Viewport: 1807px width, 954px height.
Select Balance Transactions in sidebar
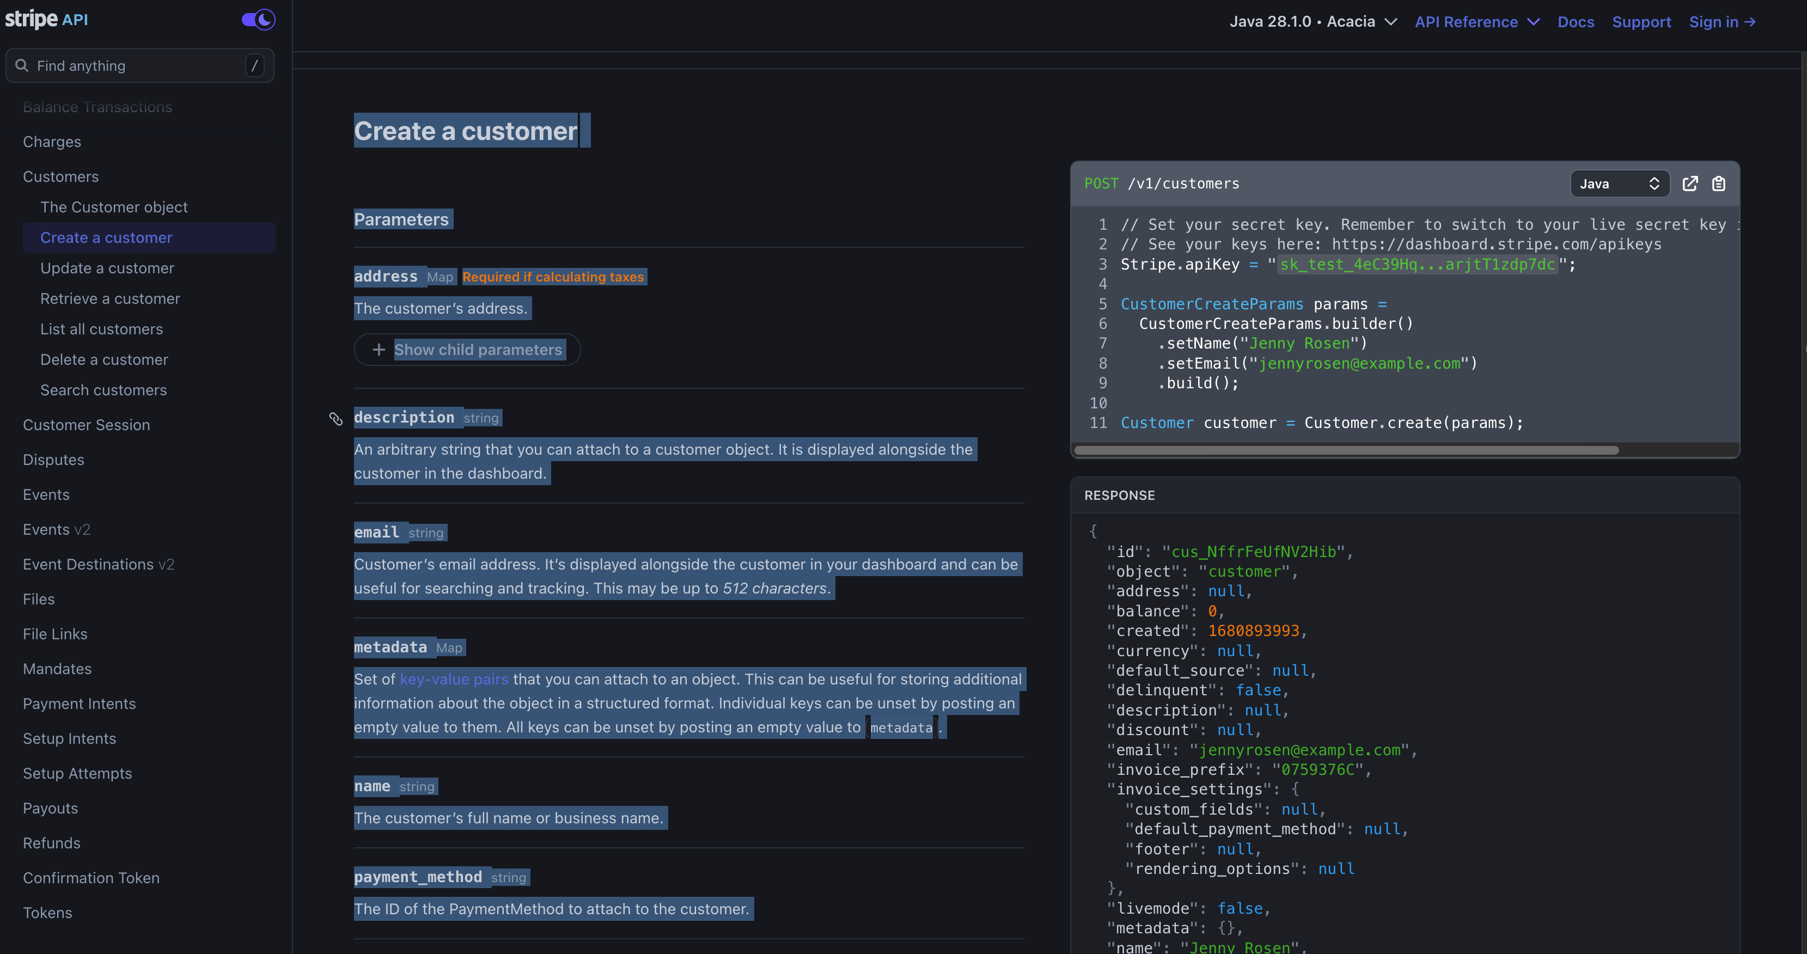(97, 107)
